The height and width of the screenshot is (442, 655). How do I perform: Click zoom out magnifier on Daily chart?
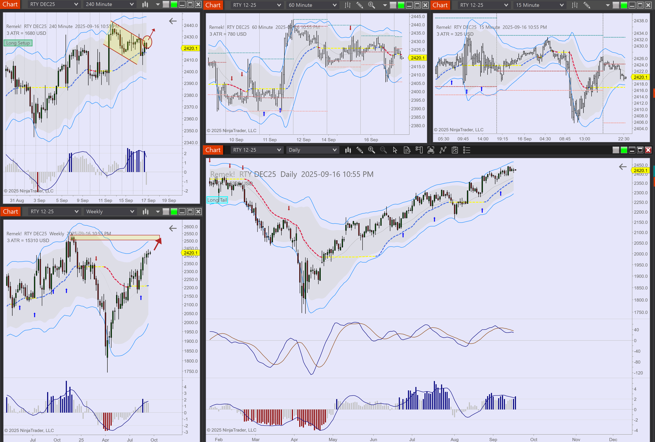point(383,150)
